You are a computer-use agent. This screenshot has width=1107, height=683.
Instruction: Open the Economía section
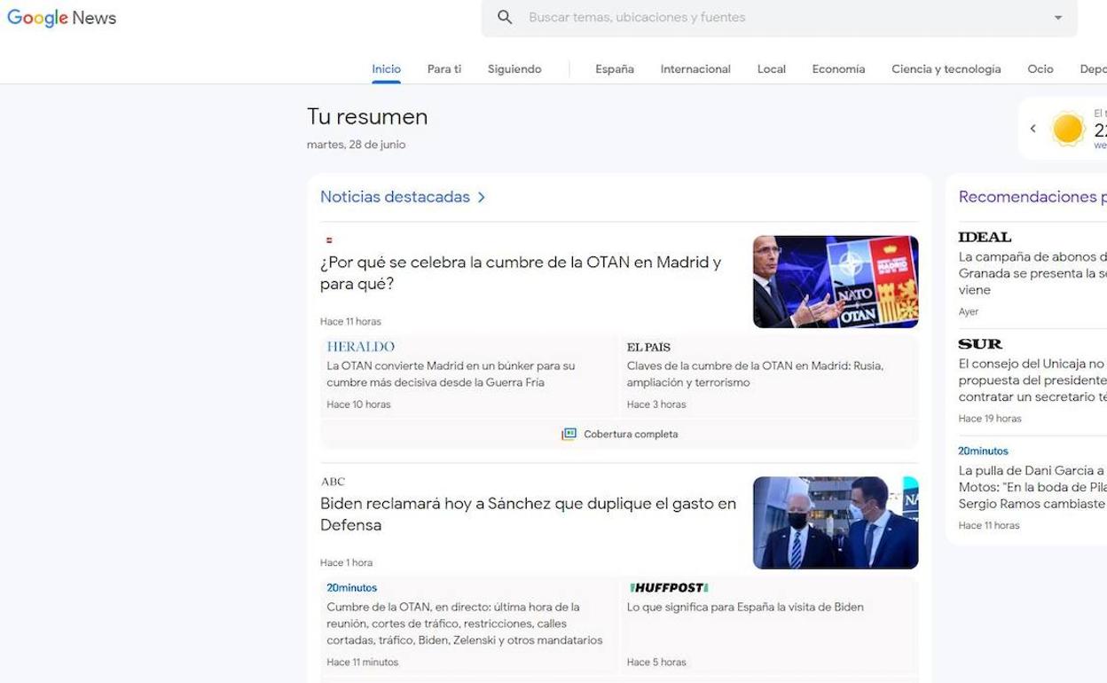pyautogui.click(x=838, y=68)
